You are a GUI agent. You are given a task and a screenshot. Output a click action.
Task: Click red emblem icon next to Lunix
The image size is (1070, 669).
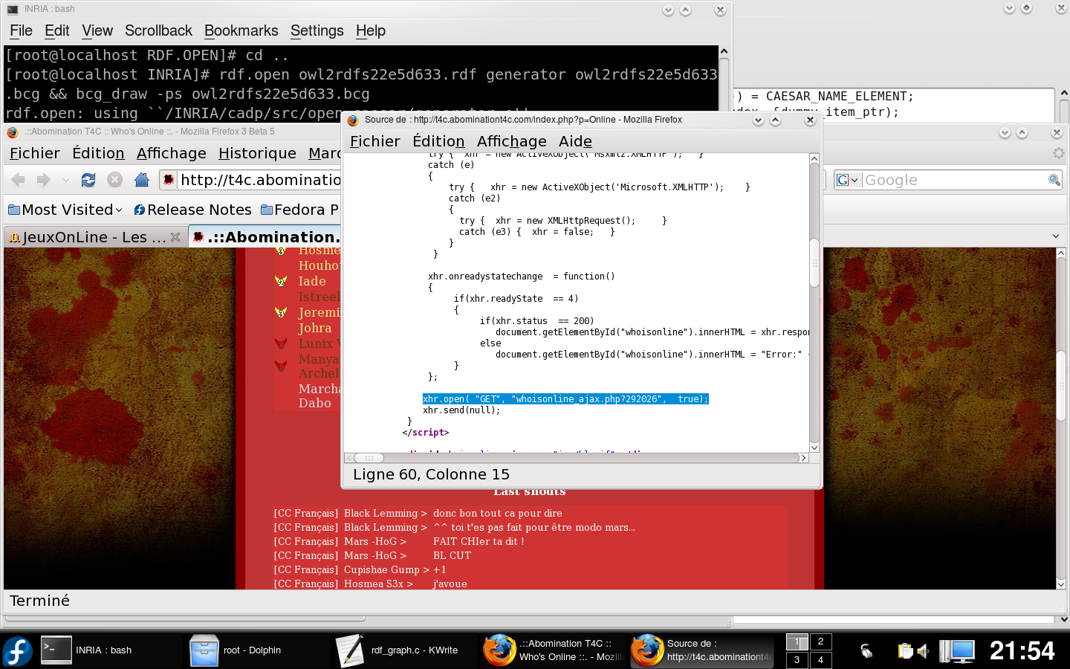(x=281, y=343)
